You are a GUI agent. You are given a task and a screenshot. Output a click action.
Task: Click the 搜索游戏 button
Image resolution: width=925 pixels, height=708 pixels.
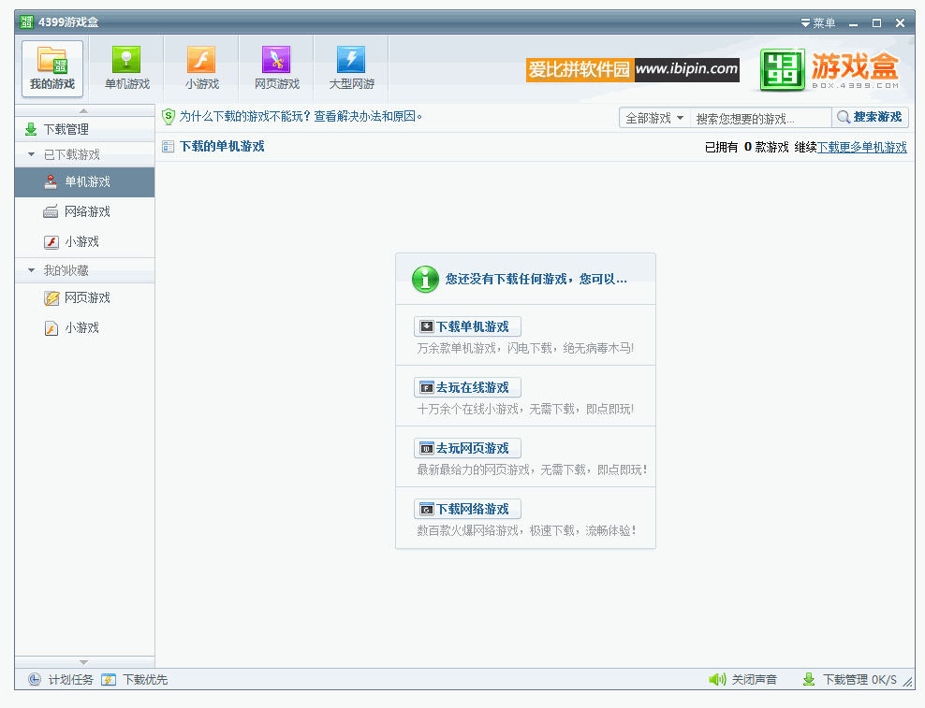(870, 117)
